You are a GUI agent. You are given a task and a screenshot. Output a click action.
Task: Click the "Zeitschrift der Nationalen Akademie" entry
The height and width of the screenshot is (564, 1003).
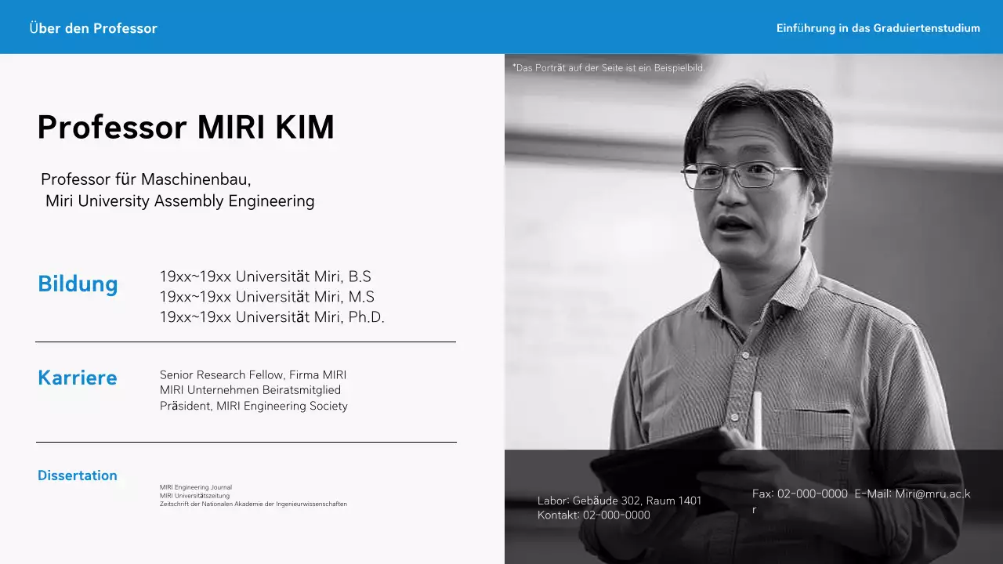pos(253,504)
